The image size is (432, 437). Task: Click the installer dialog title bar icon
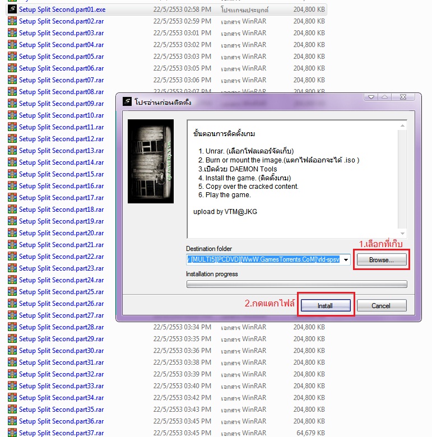click(127, 101)
